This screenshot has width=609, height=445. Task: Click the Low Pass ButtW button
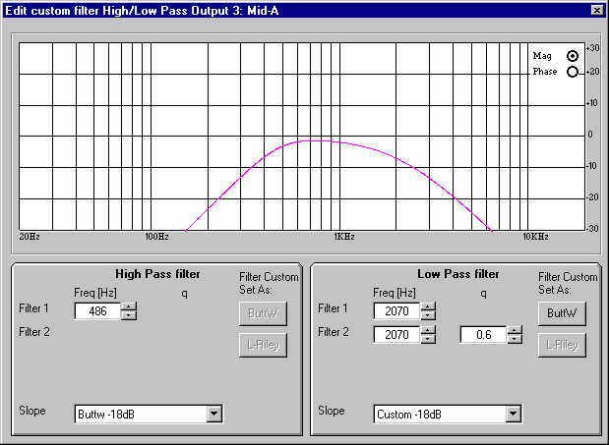pyautogui.click(x=562, y=313)
